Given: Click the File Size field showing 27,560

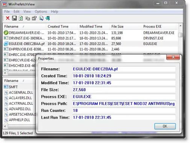Looking at the screenshot, I should [x=124, y=90].
